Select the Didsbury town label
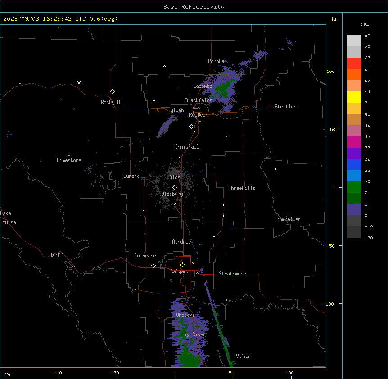 (172, 194)
